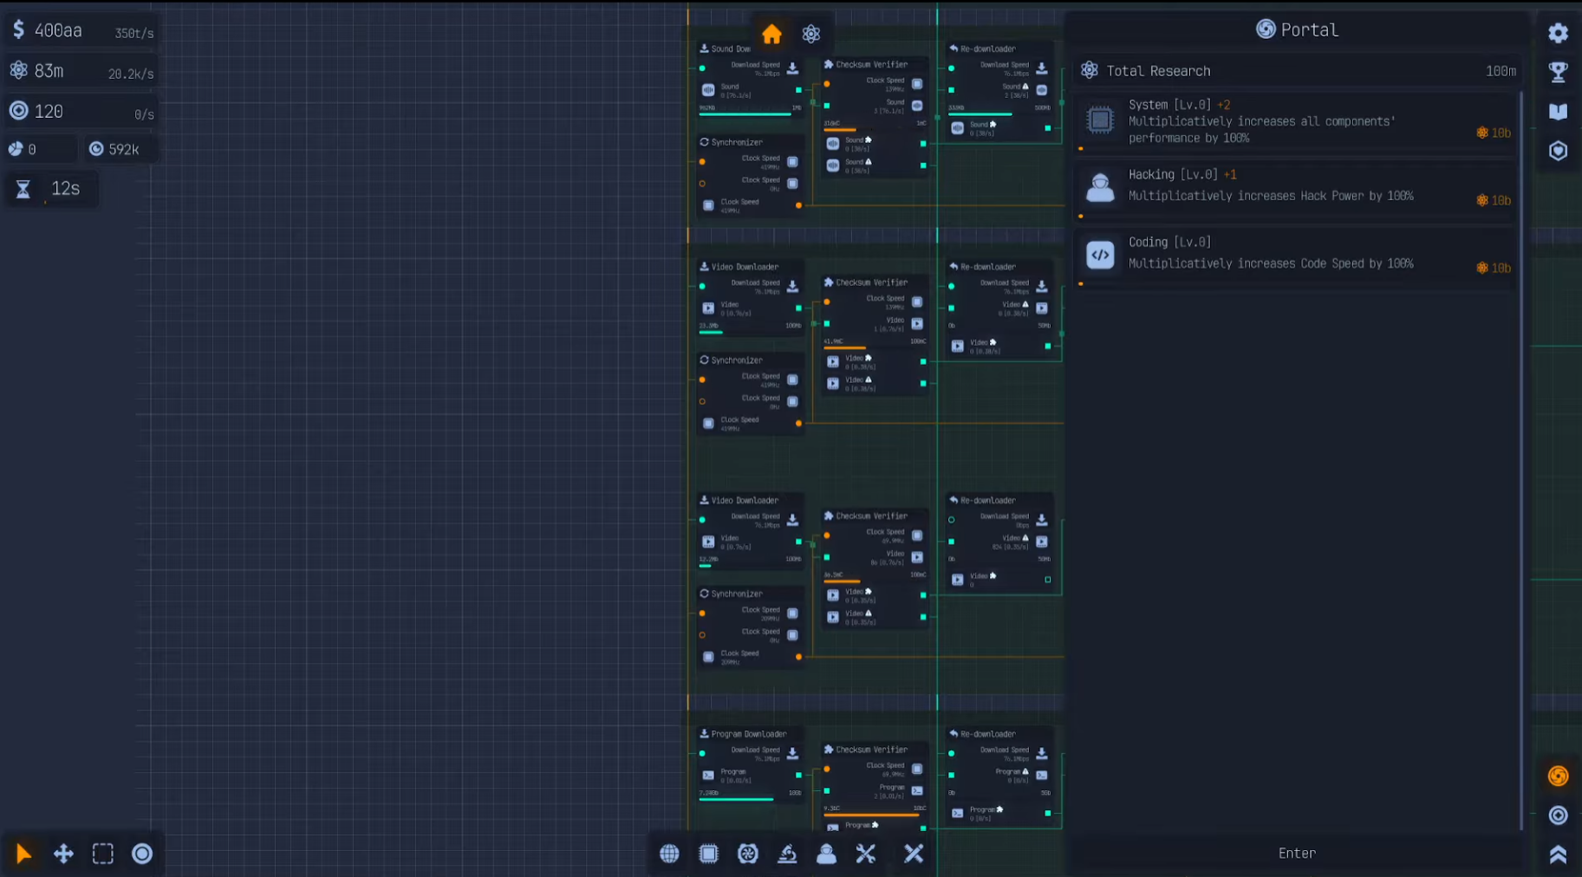
Task: Open achievements via the trophy icon
Action: [1558, 73]
